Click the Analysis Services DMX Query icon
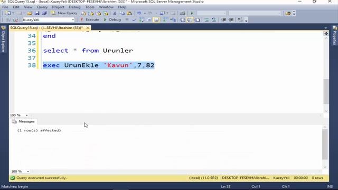The height and width of the screenshot is (190, 338). click(x=98, y=13)
